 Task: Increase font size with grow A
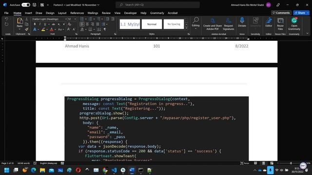tap(68, 29)
